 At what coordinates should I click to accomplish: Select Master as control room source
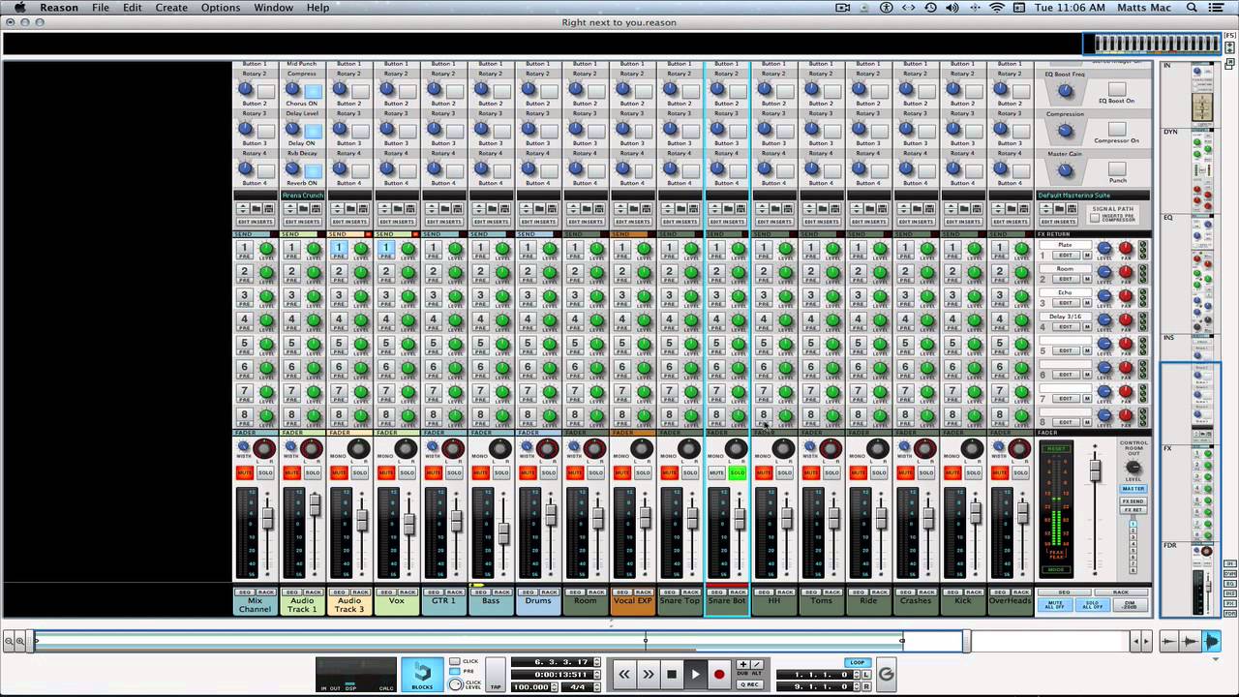[x=1133, y=489]
